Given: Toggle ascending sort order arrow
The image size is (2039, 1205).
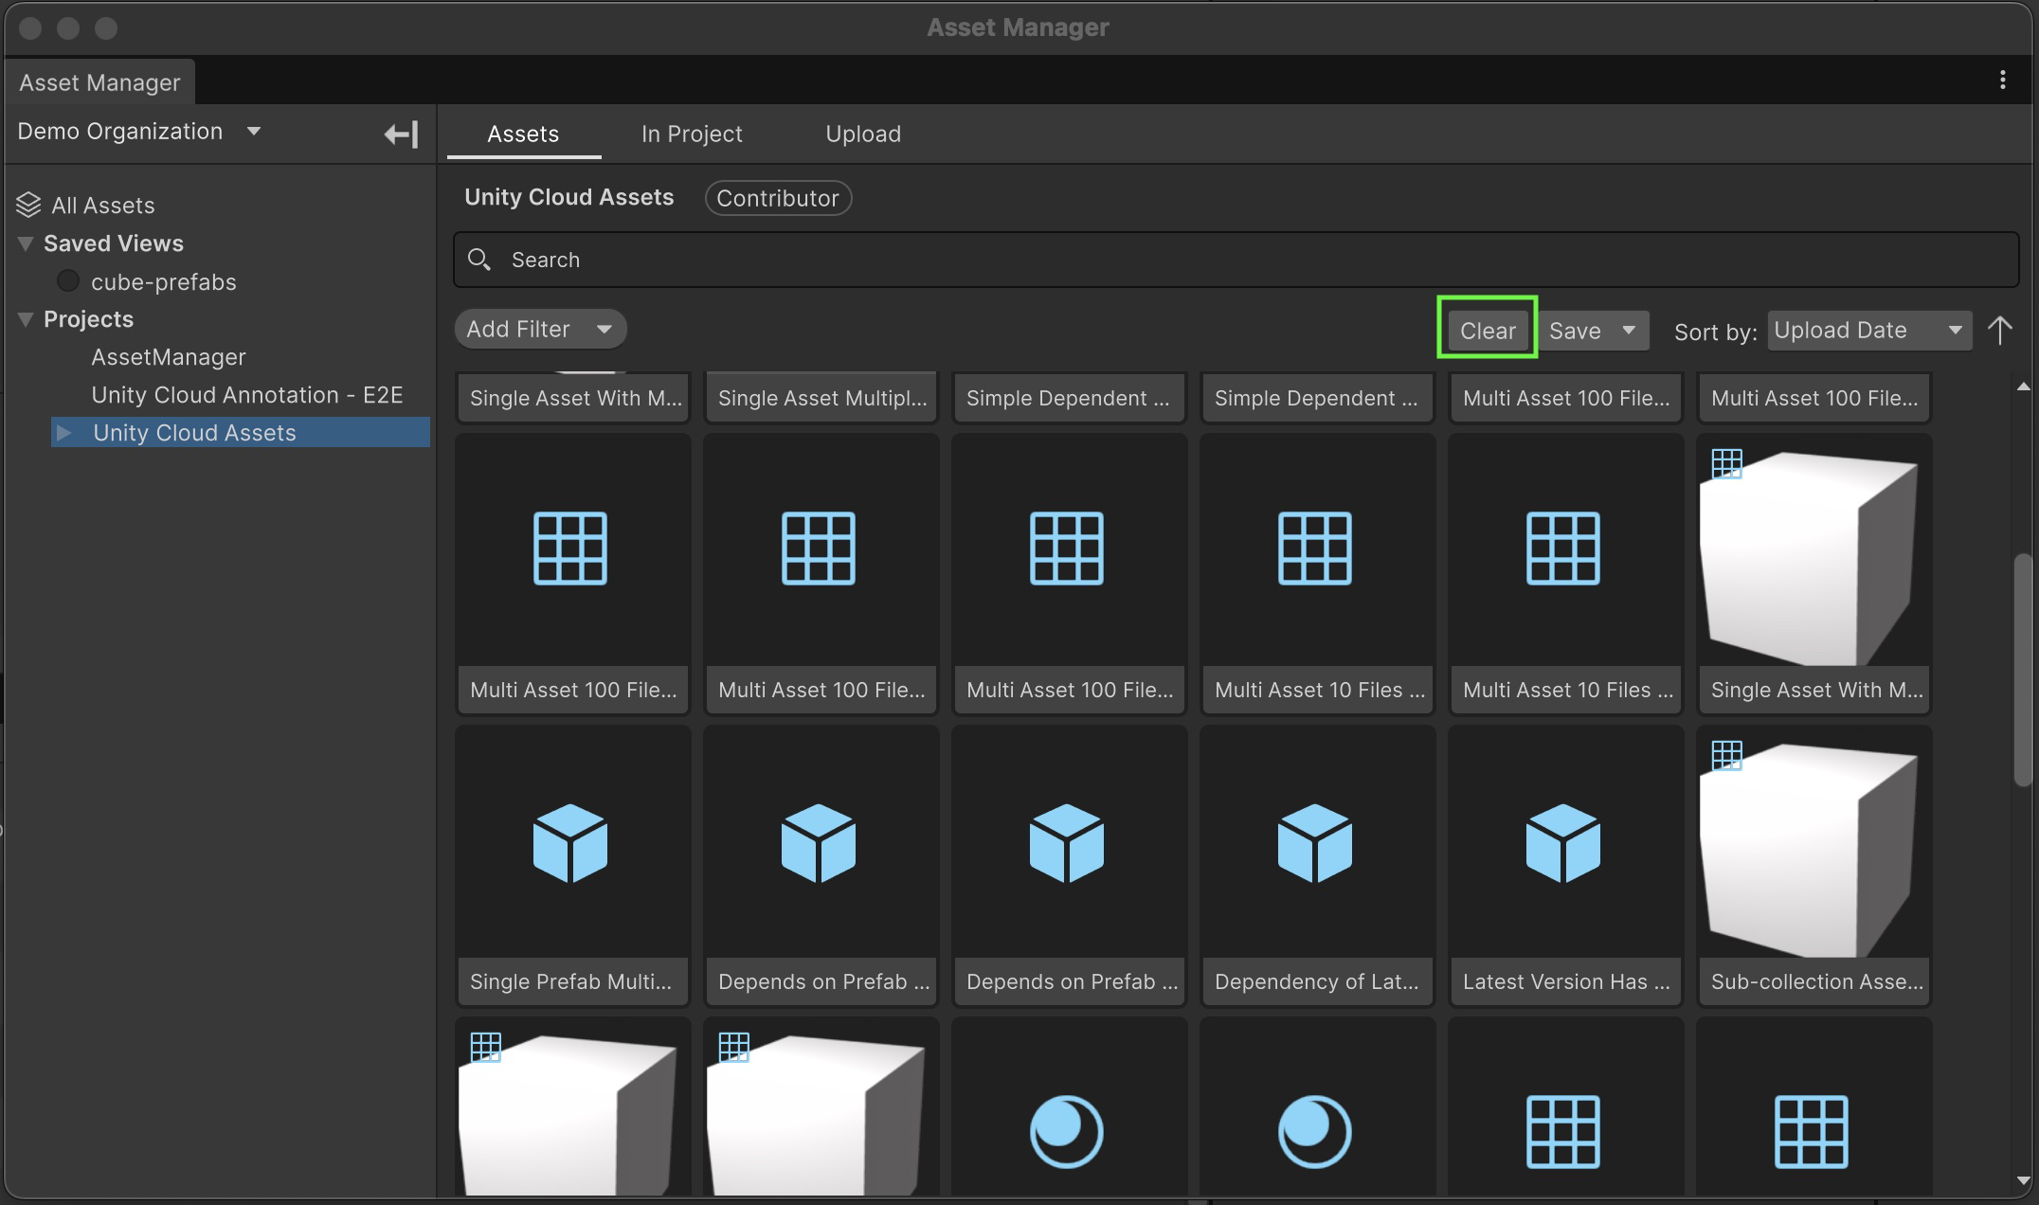Looking at the screenshot, I should tap(1999, 331).
